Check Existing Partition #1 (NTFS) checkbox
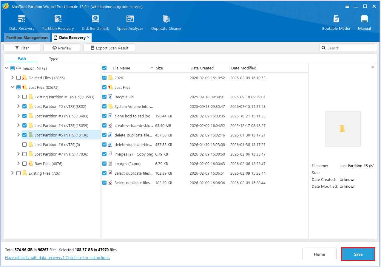Screen dimensions: 381x267 point(24,97)
